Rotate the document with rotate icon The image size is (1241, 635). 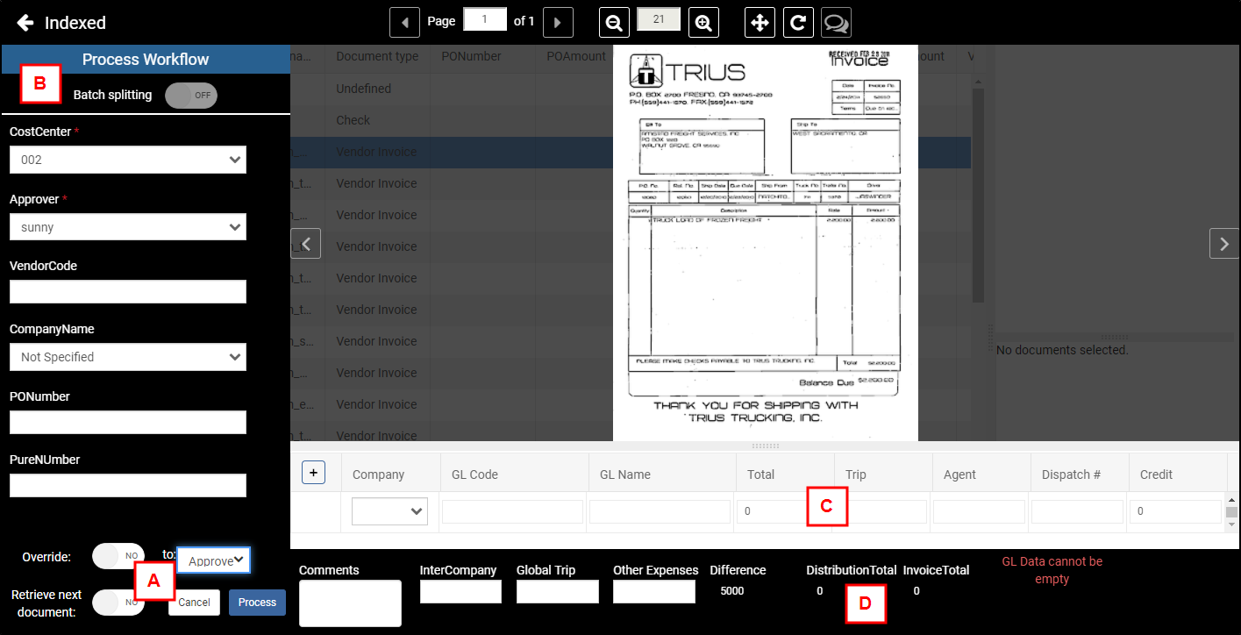[798, 22]
